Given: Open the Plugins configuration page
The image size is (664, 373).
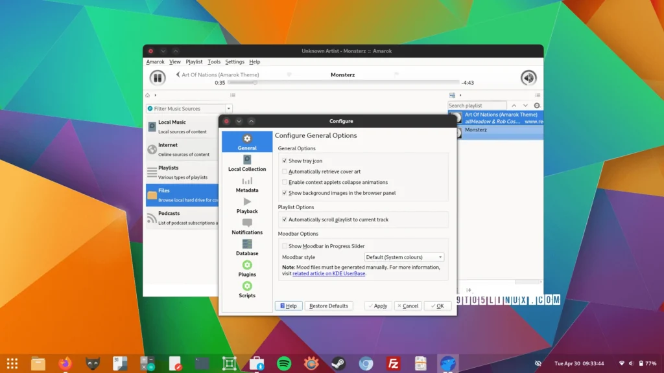Looking at the screenshot, I should tap(247, 269).
